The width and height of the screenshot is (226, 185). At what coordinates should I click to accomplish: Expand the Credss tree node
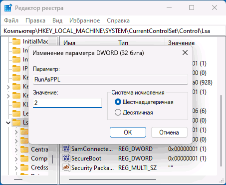tap(16, 168)
